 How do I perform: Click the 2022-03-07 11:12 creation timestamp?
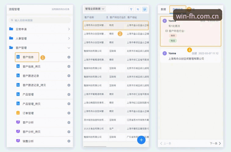[x=208, y=54]
